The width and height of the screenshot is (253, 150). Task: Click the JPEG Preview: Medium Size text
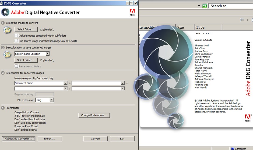pyautogui.click(x=30, y=116)
